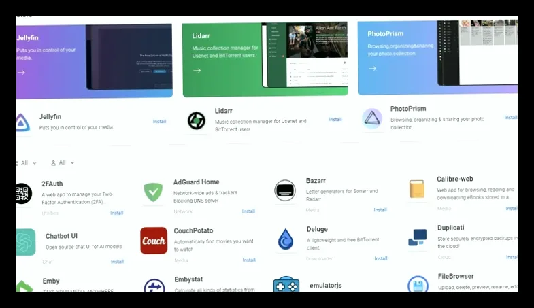This screenshot has height=308, width=534.
Task: Install Jellyfin from featured row
Action: [x=159, y=122]
